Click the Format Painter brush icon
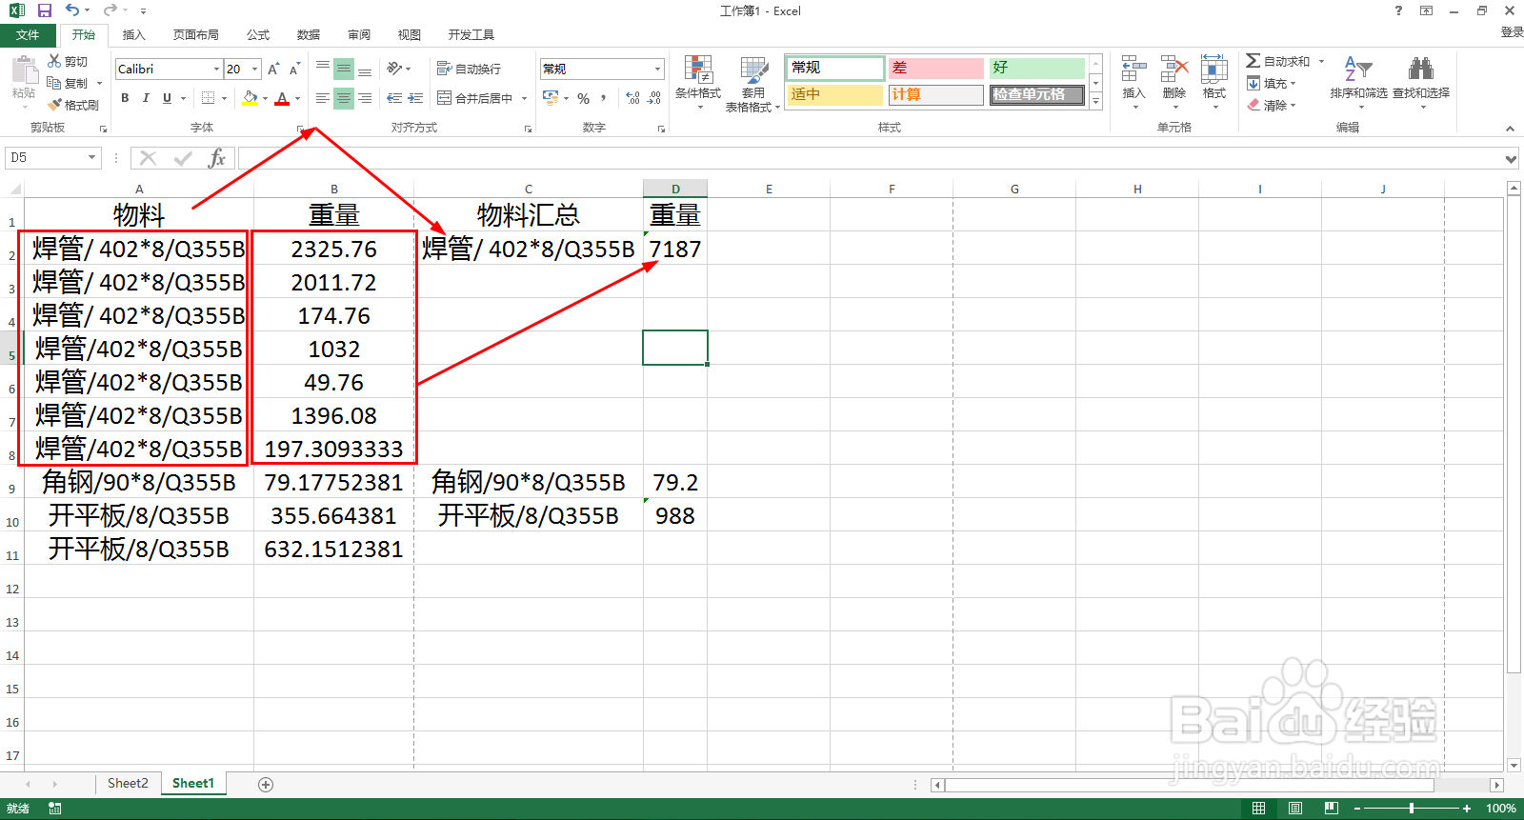The width and height of the screenshot is (1524, 820). 54,105
